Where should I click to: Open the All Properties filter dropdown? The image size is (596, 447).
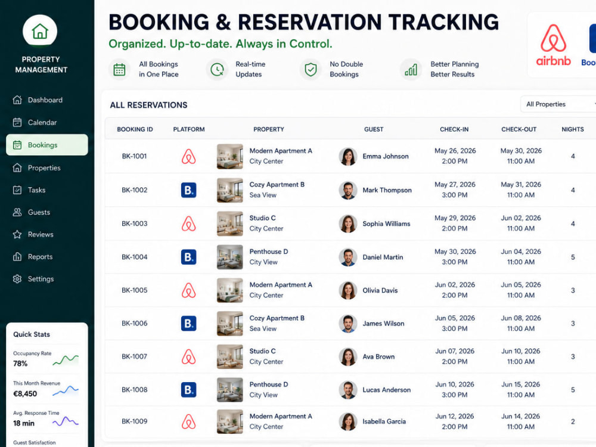[558, 104]
